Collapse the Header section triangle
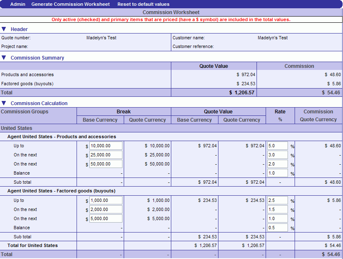 tap(4, 29)
